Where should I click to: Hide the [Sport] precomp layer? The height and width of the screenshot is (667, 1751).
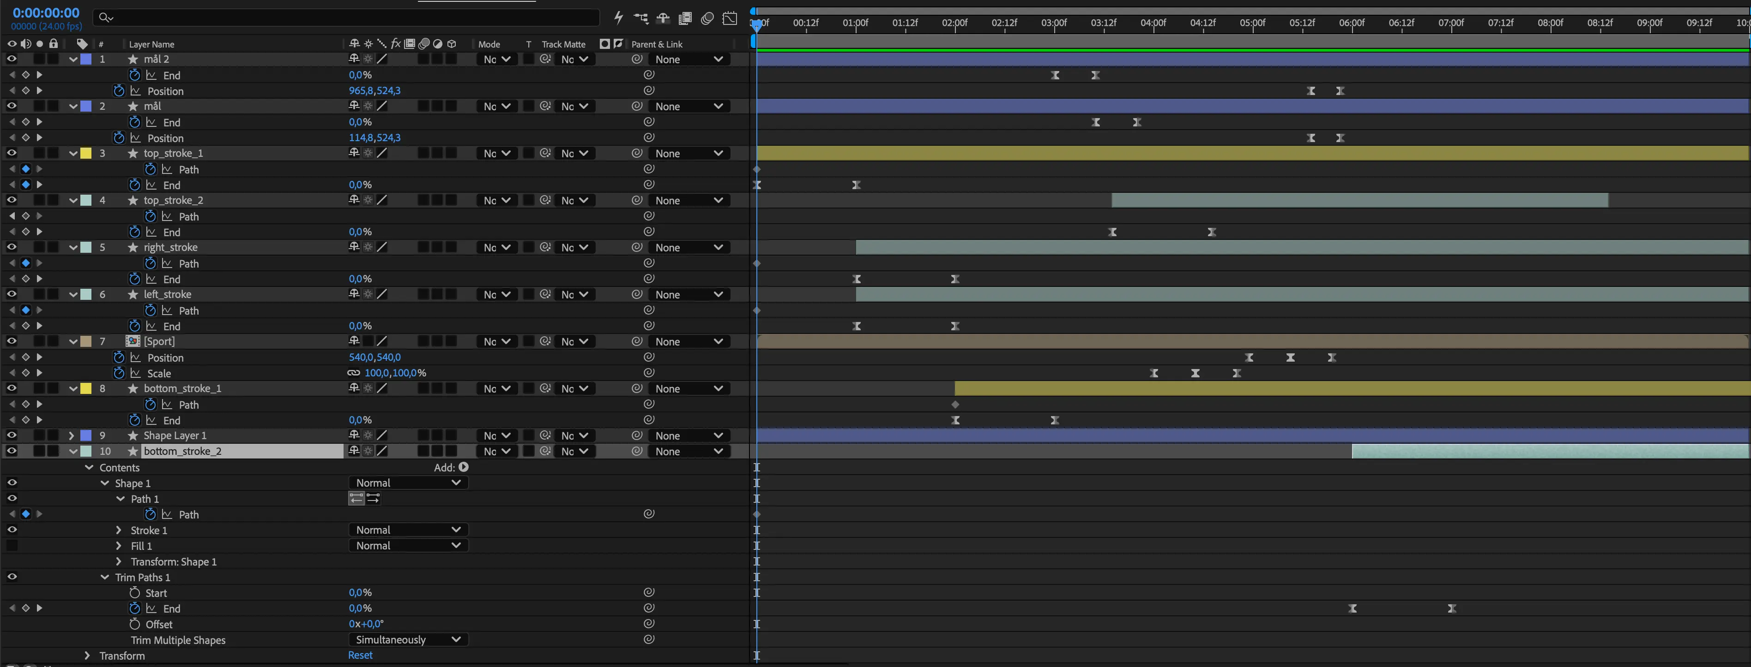(x=12, y=342)
